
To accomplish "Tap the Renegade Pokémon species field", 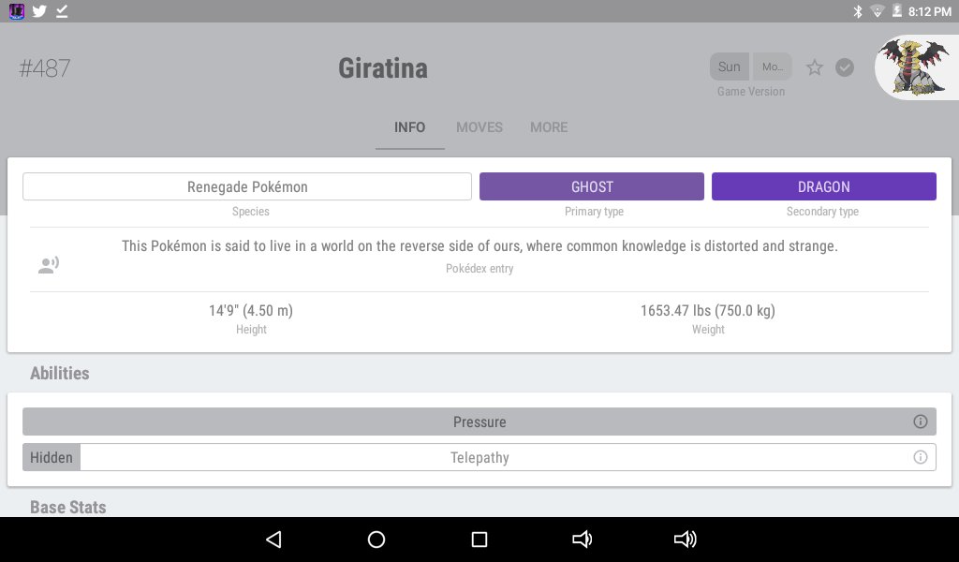I will point(247,186).
